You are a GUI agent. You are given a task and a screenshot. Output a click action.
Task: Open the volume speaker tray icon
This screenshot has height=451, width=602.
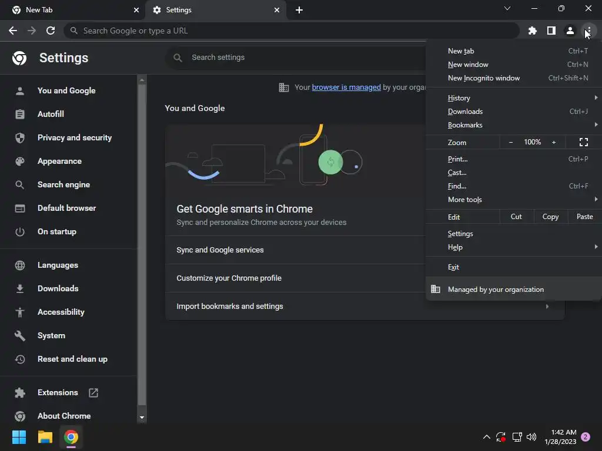(x=531, y=437)
